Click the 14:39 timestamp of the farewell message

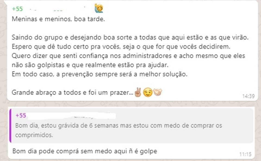[248, 96]
